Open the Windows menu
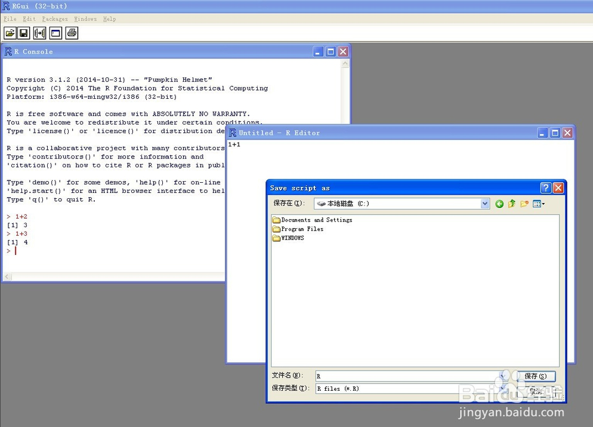 point(85,19)
